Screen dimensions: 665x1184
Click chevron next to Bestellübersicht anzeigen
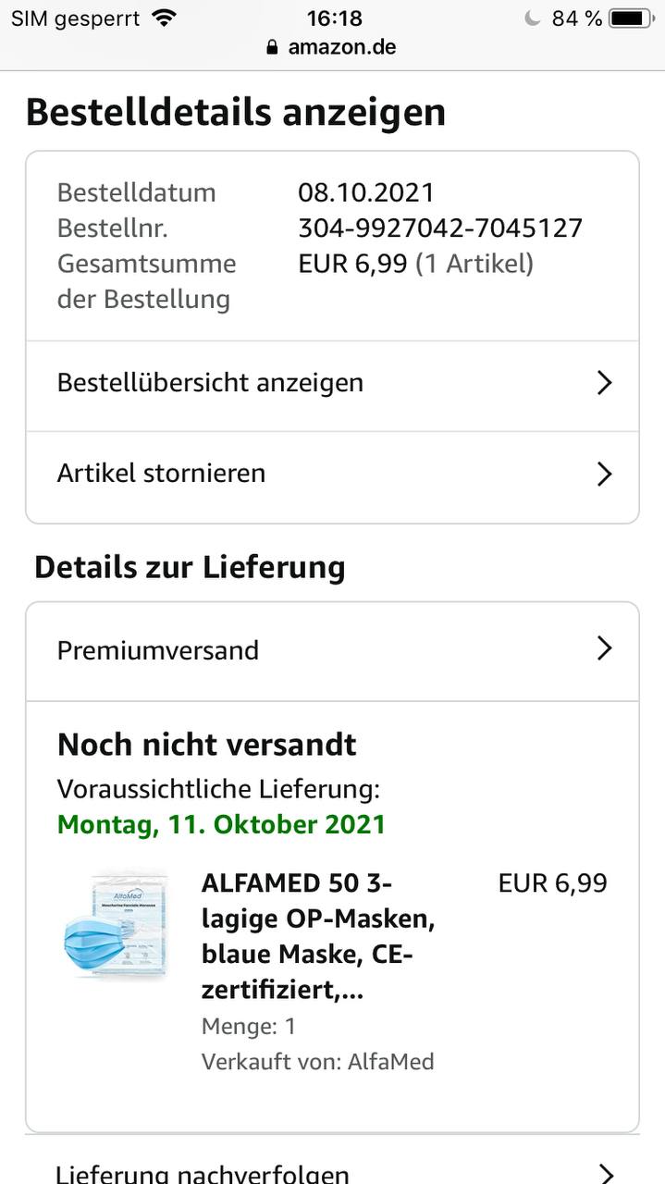(x=604, y=383)
